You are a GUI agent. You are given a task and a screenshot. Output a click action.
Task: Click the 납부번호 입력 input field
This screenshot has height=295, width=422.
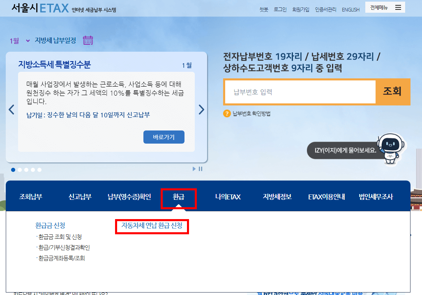[x=299, y=92]
